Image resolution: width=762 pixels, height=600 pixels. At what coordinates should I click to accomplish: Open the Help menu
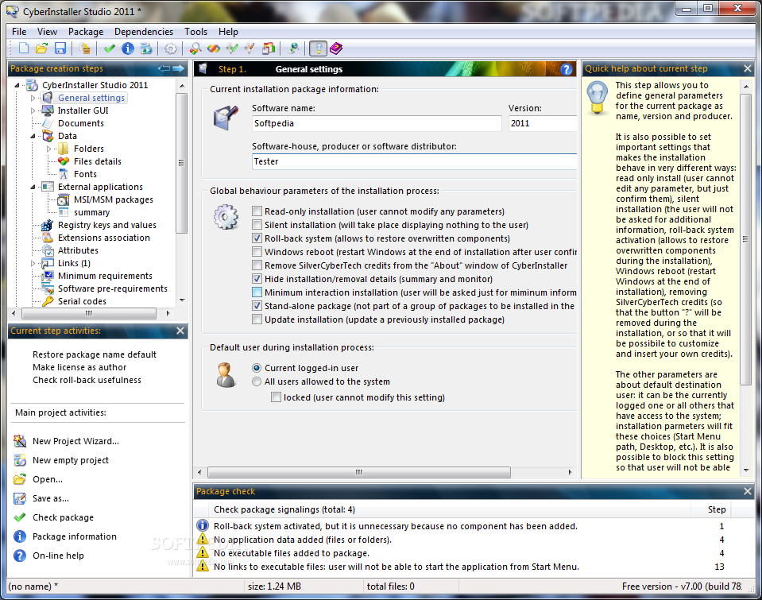(x=228, y=32)
